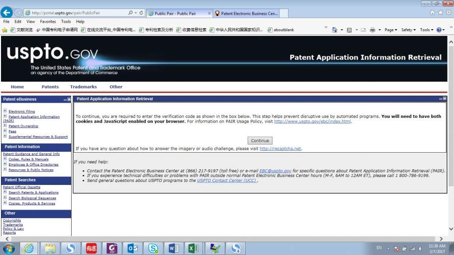The height and width of the screenshot is (255, 454).
Task: Click the Continue button
Action: (260, 141)
